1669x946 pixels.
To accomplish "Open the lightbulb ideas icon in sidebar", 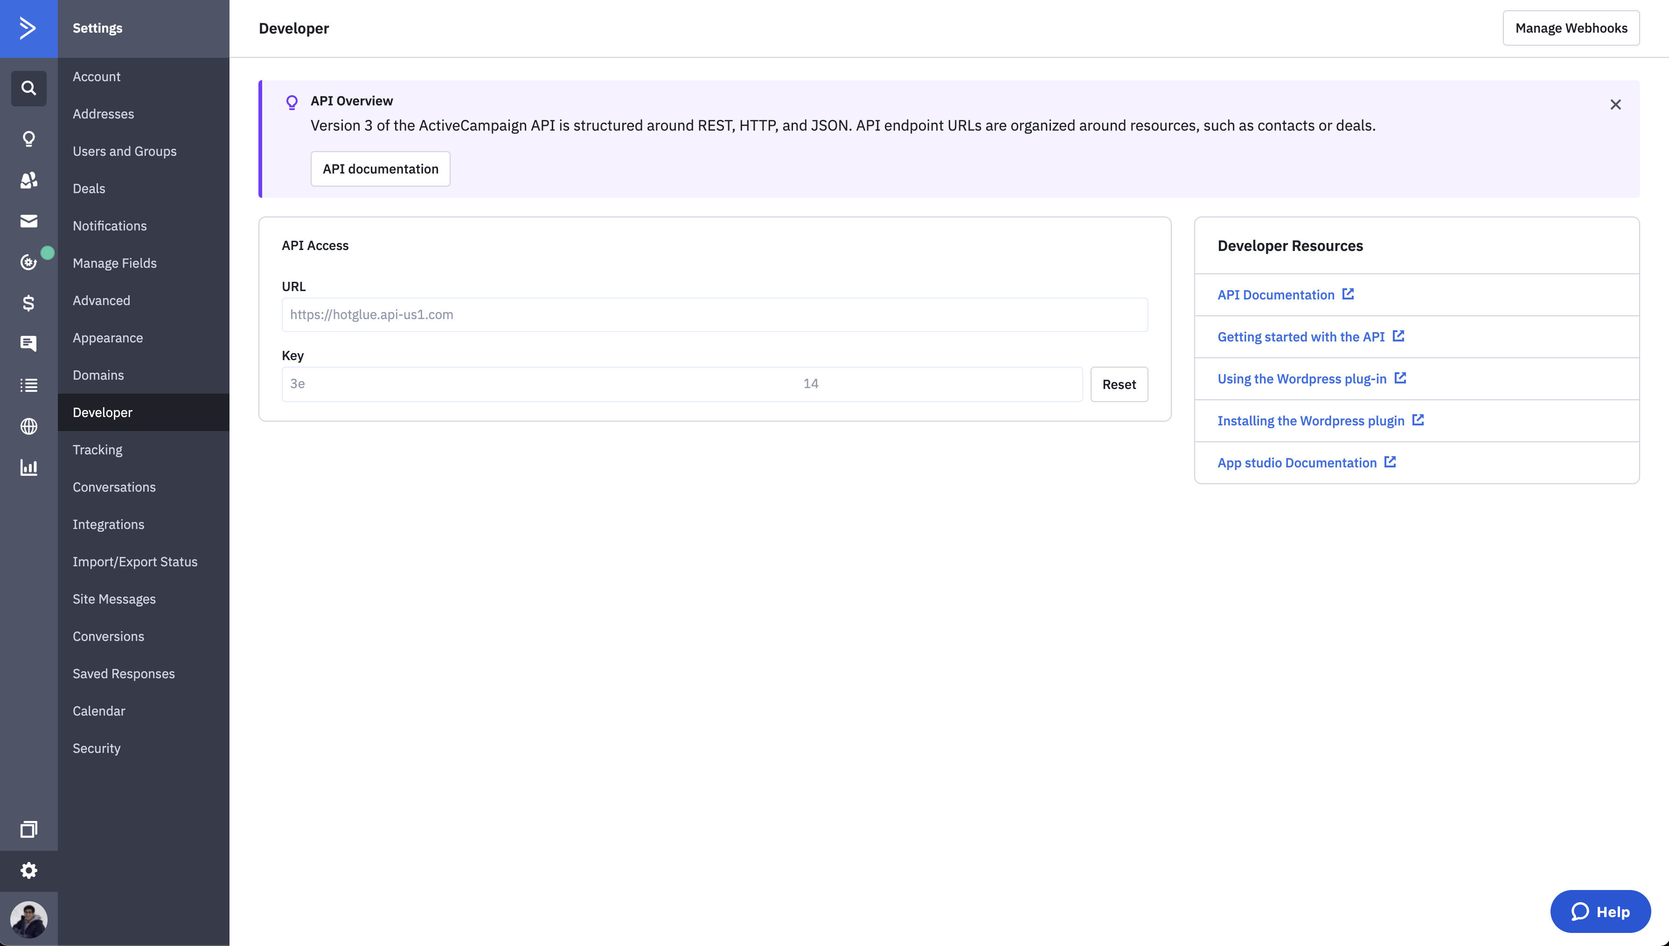I will click(x=28, y=139).
